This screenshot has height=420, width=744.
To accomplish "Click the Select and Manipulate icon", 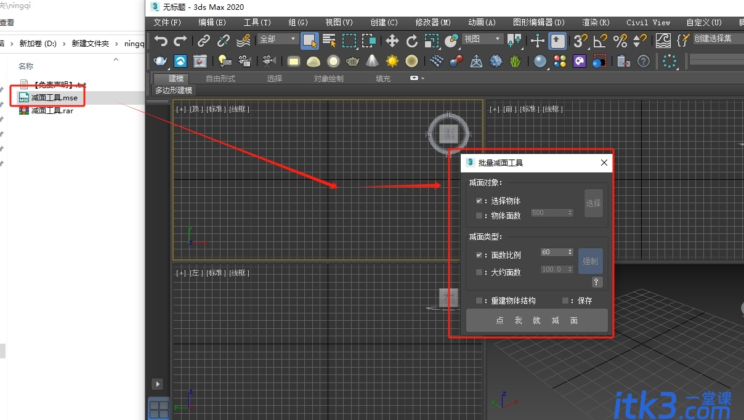I will (538, 41).
